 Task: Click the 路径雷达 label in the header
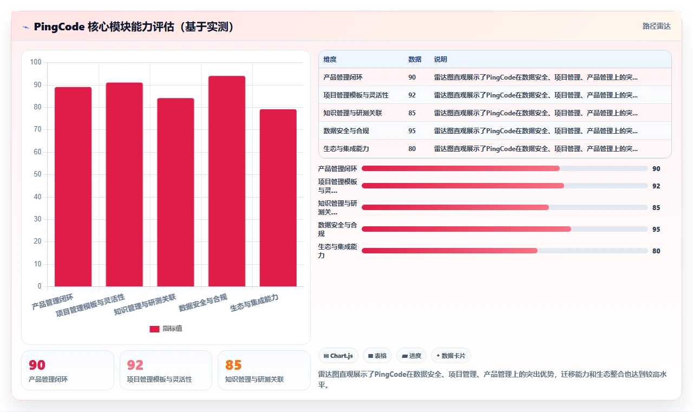pyautogui.click(x=656, y=26)
